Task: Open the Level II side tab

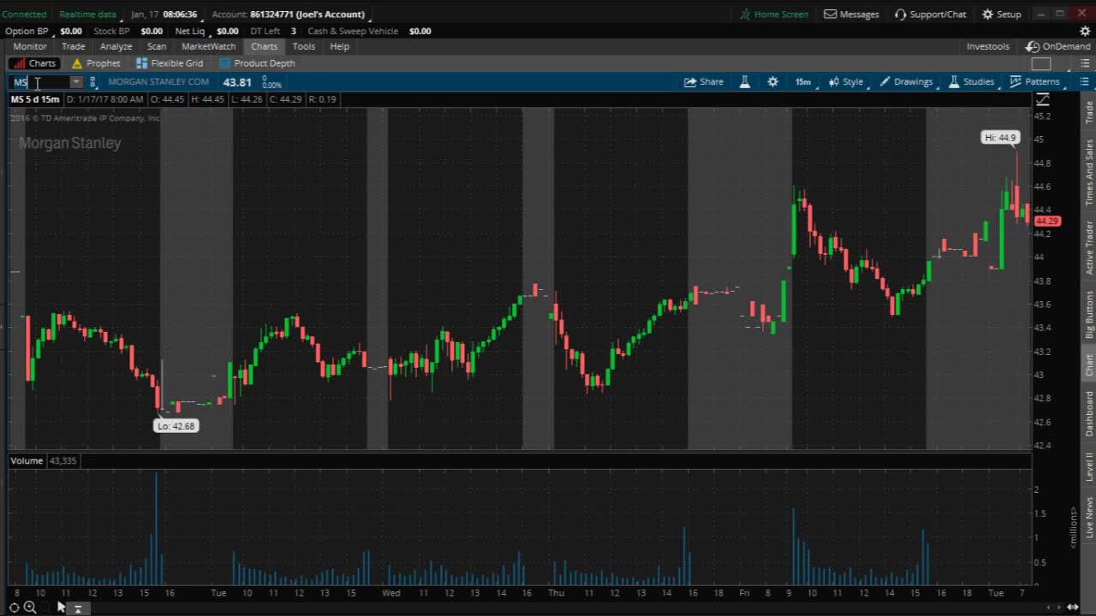Action: click(x=1089, y=467)
